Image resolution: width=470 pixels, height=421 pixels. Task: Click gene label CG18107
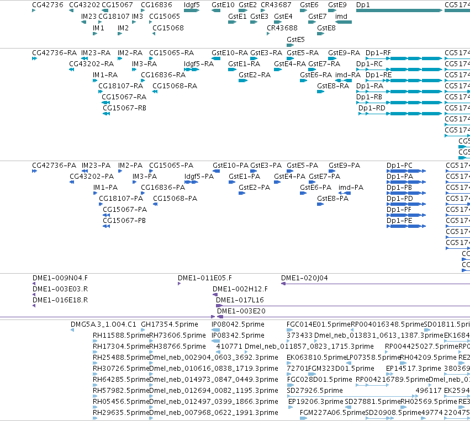pos(114,16)
